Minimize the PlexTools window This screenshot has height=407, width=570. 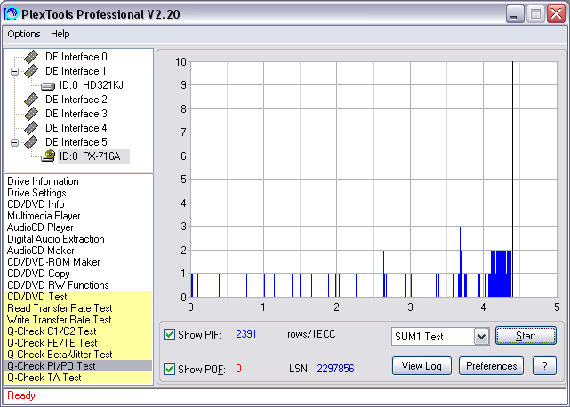click(514, 14)
